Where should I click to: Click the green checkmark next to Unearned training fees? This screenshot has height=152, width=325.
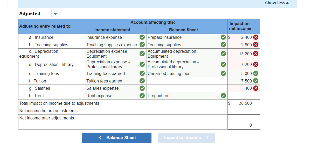[x=223, y=73]
